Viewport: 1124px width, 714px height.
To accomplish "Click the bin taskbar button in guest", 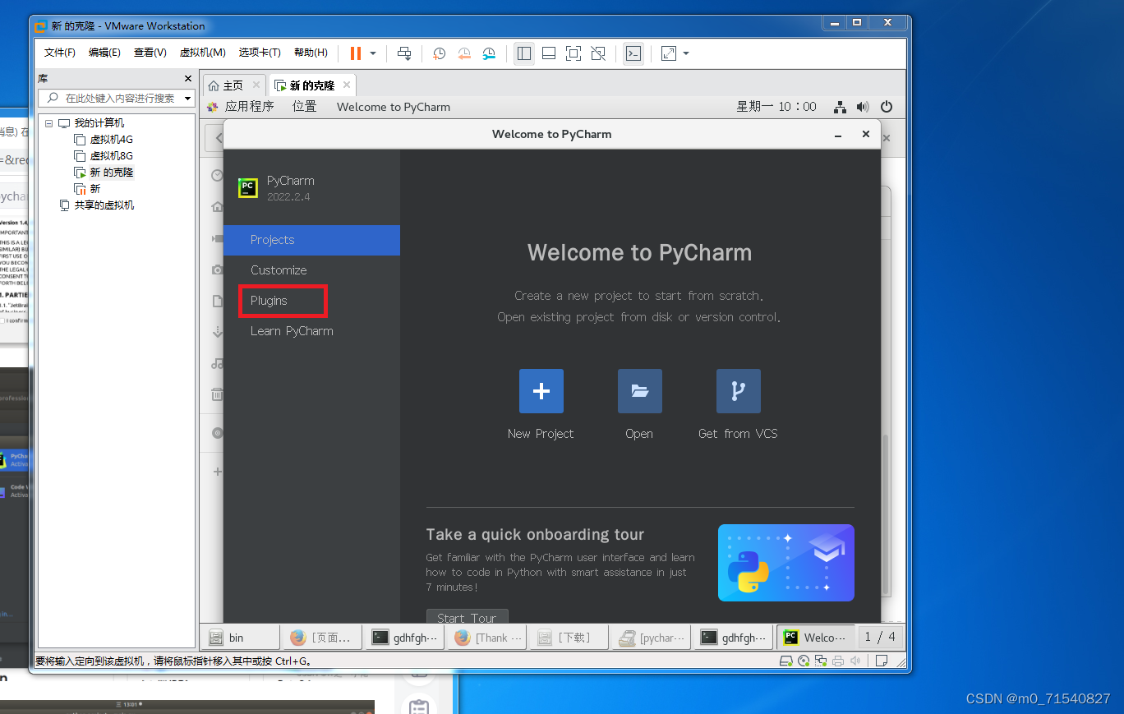I will [x=241, y=638].
